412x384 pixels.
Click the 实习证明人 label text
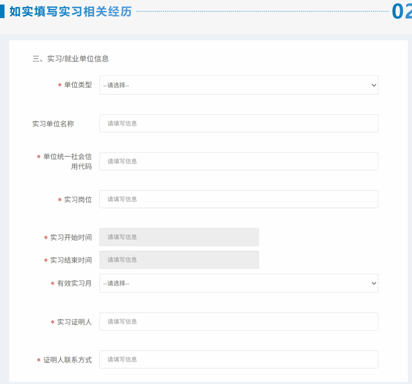click(74, 322)
